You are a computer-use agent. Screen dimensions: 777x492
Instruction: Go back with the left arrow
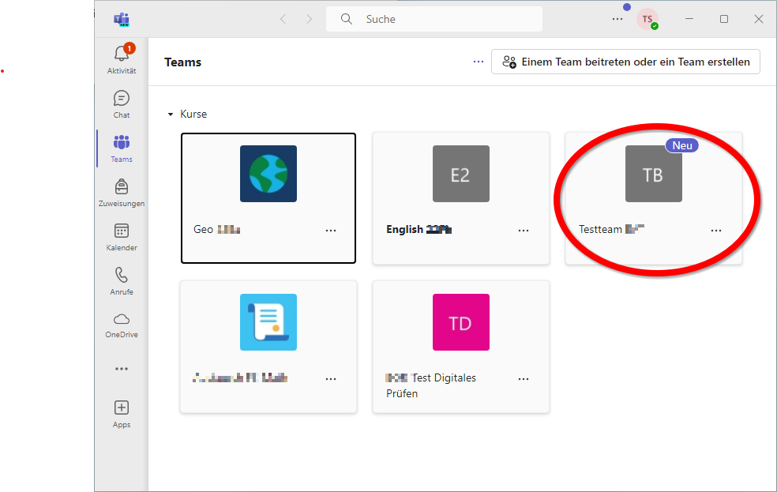click(x=283, y=19)
